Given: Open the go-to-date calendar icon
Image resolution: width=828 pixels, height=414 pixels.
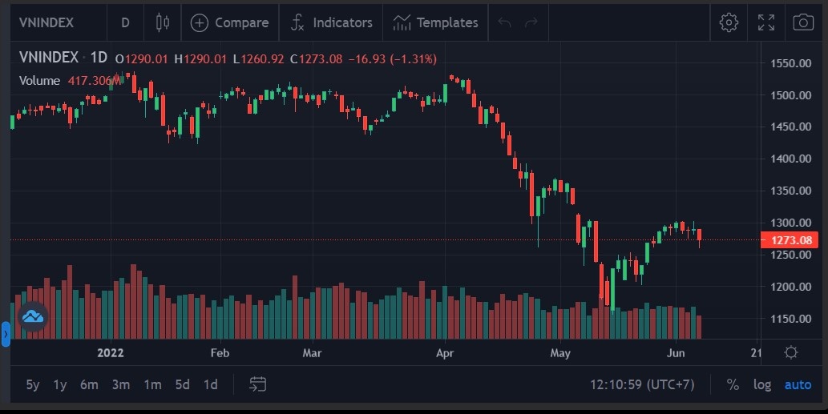Looking at the screenshot, I should (257, 384).
